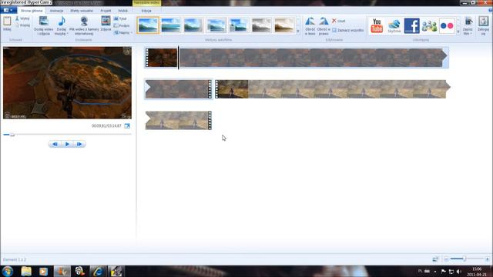The image size is (493, 277).
Task: Open Internet Explorer from the taskbar
Action: pos(98,272)
